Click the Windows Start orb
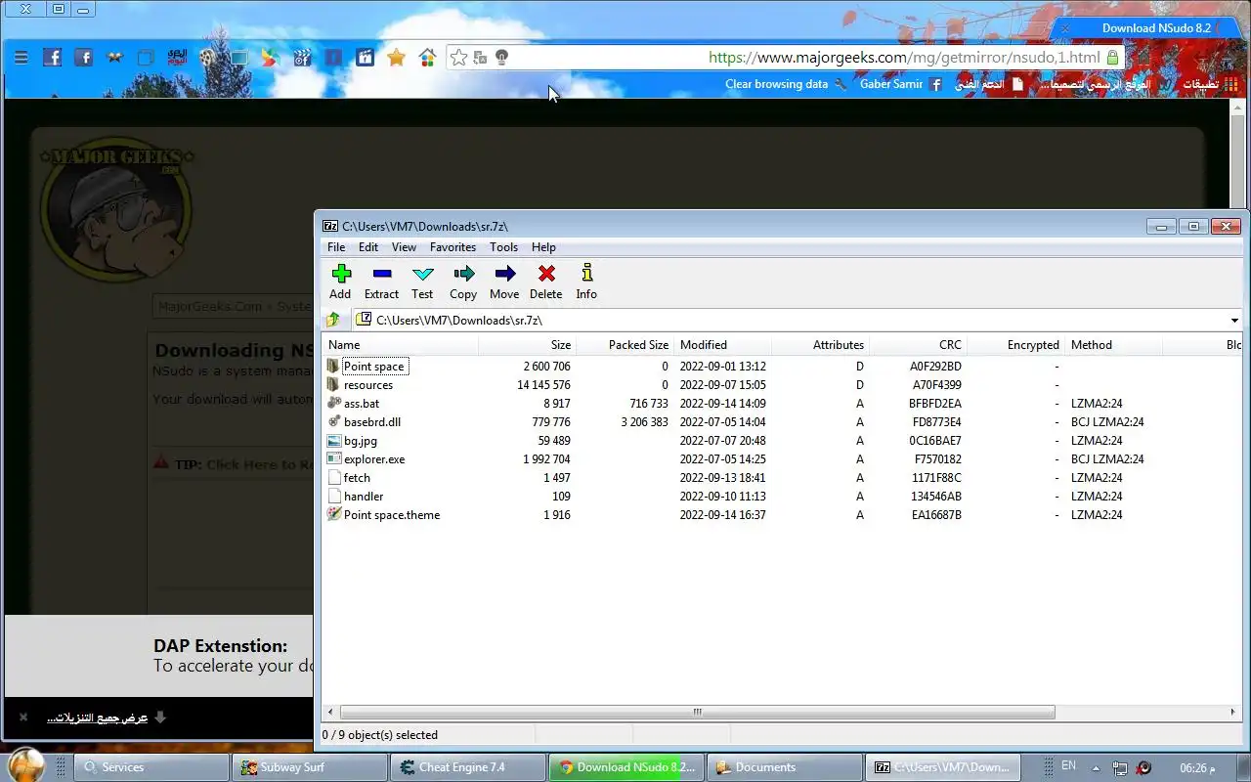 [x=26, y=765]
